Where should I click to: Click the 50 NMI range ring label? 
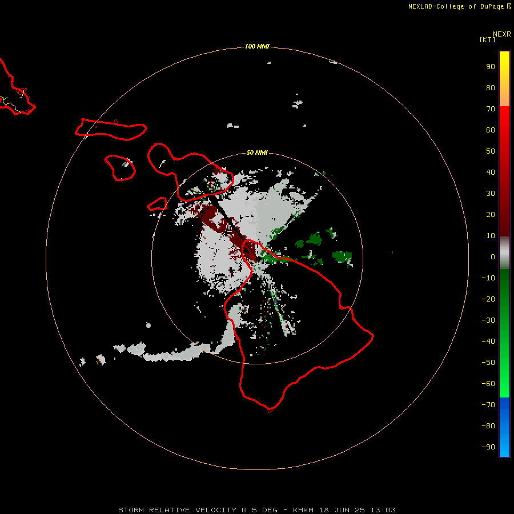257,152
